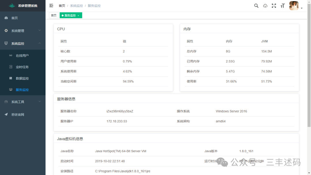
Task: Expand 系统工具 menu chevron
Action: point(40,101)
